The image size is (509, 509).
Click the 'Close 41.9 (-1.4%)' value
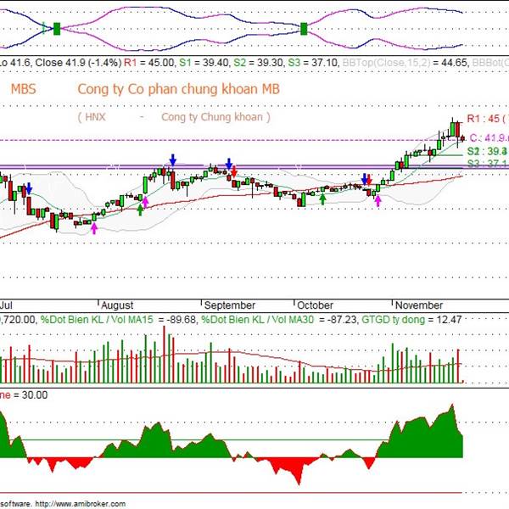click(78, 62)
